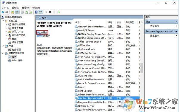
Task: Click the Up one level toolbar icon
Action: point(12,12)
